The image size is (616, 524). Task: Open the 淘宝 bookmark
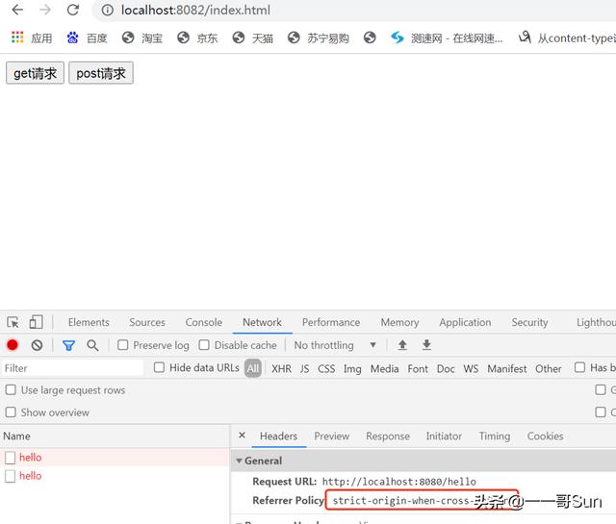click(x=141, y=38)
